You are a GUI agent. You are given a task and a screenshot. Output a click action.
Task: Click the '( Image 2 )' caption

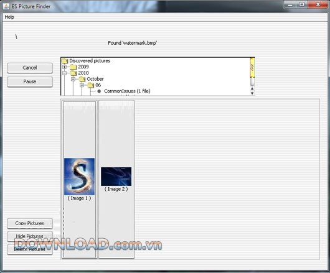[116, 189]
